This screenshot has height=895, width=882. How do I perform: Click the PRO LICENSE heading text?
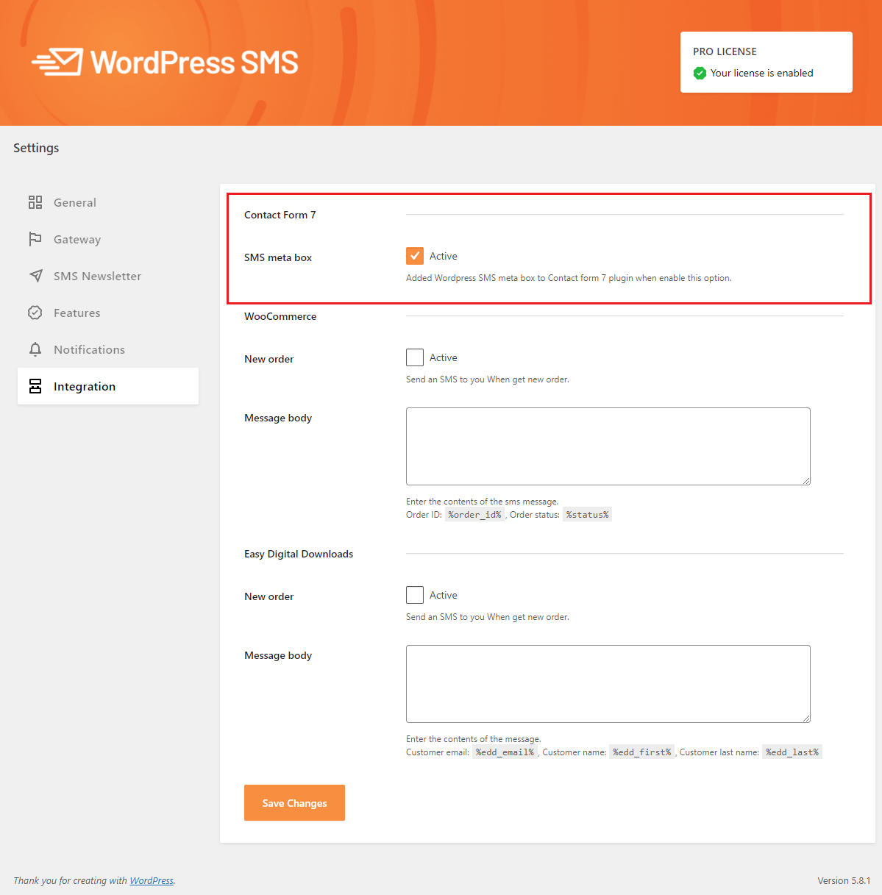pos(725,51)
